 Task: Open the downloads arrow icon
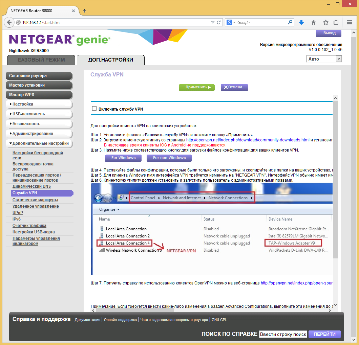point(301,22)
